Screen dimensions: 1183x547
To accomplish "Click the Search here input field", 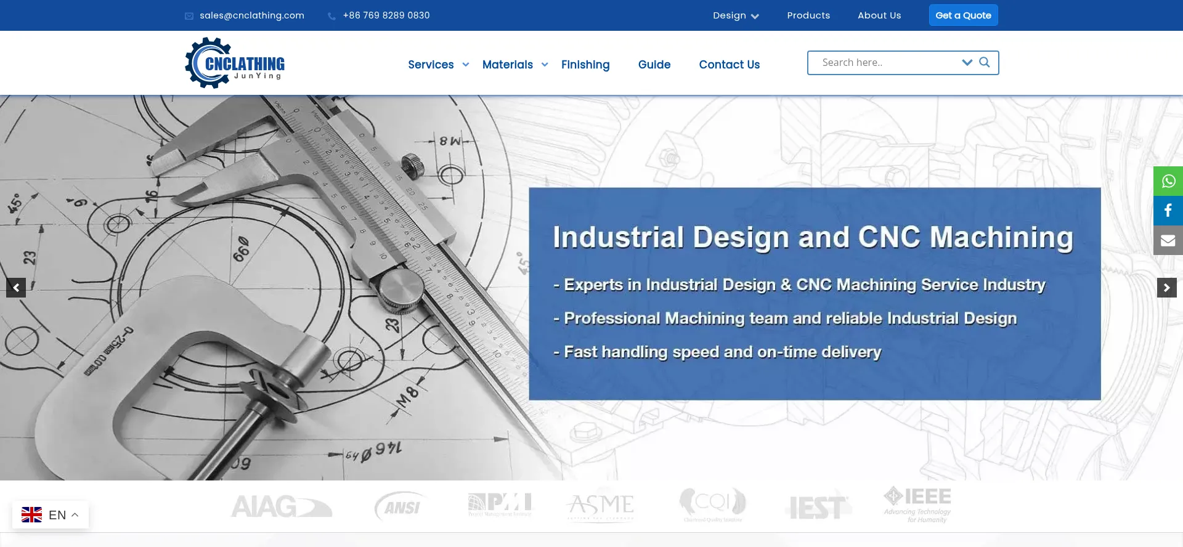I will [887, 62].
